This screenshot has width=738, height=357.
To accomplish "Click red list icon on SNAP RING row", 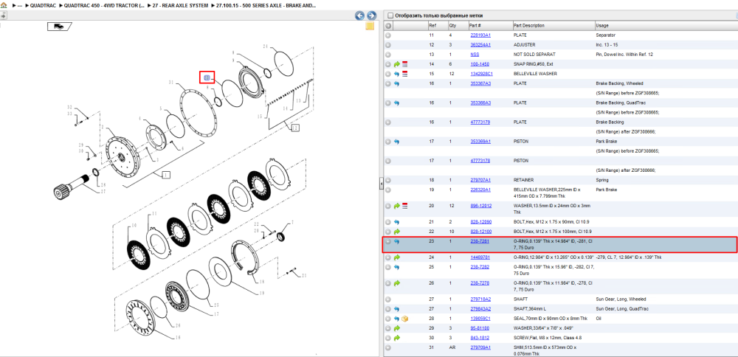I will point(404,64).
